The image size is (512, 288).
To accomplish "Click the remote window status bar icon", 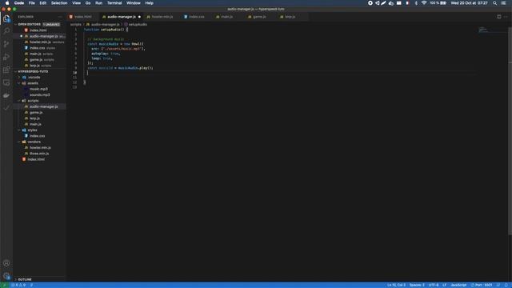I will 4,285.
